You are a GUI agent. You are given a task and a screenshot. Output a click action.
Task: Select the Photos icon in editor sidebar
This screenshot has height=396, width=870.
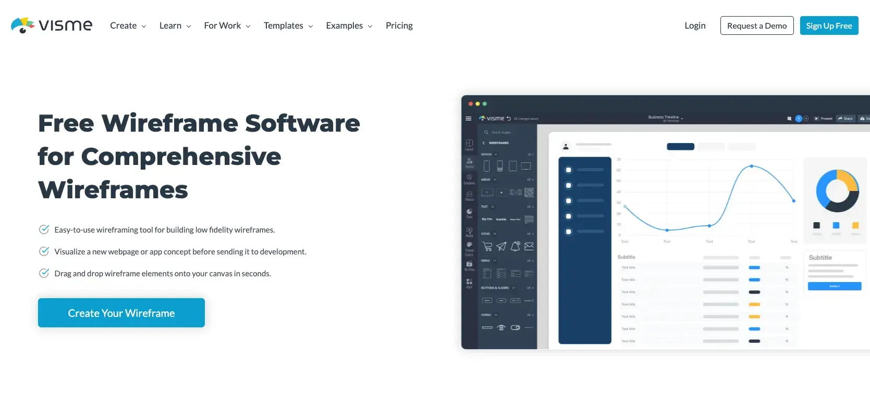pos(469,196)
